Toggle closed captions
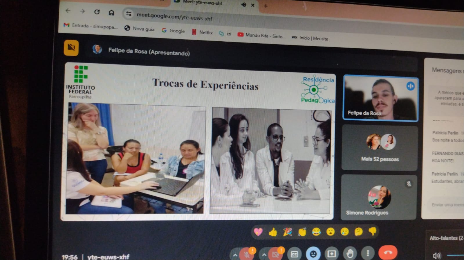The width and height of the screenshot is (464, 260). tap(294, 254)
